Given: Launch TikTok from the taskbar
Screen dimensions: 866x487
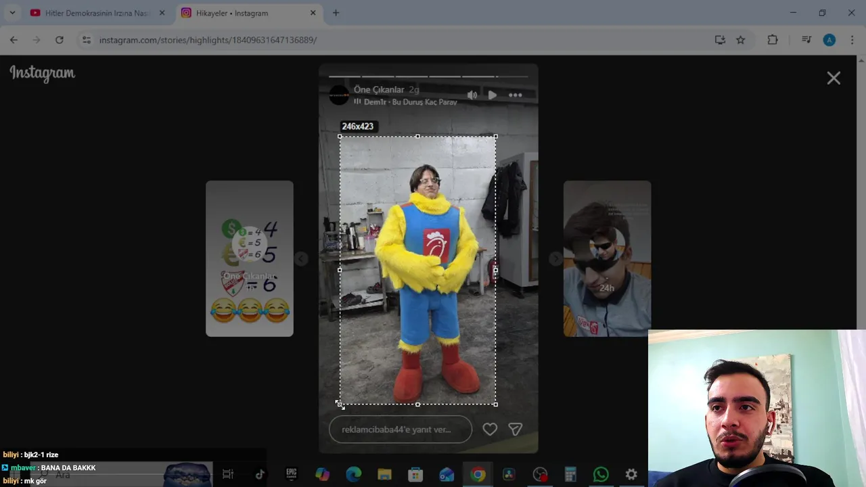Looking at the screenshot, I should point(260,475).
